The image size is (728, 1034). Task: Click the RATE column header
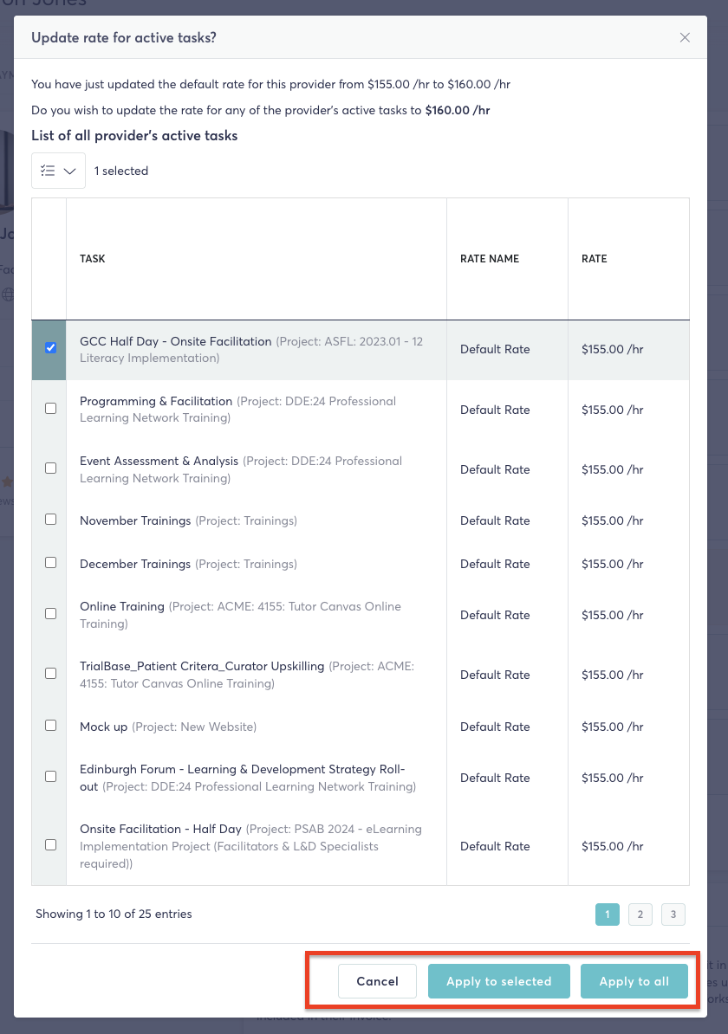(x=595, y=259)
